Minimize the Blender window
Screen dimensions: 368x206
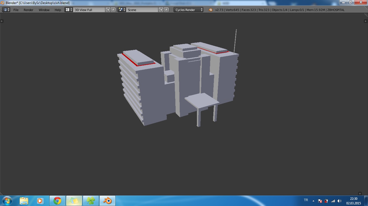pos(343,2)
